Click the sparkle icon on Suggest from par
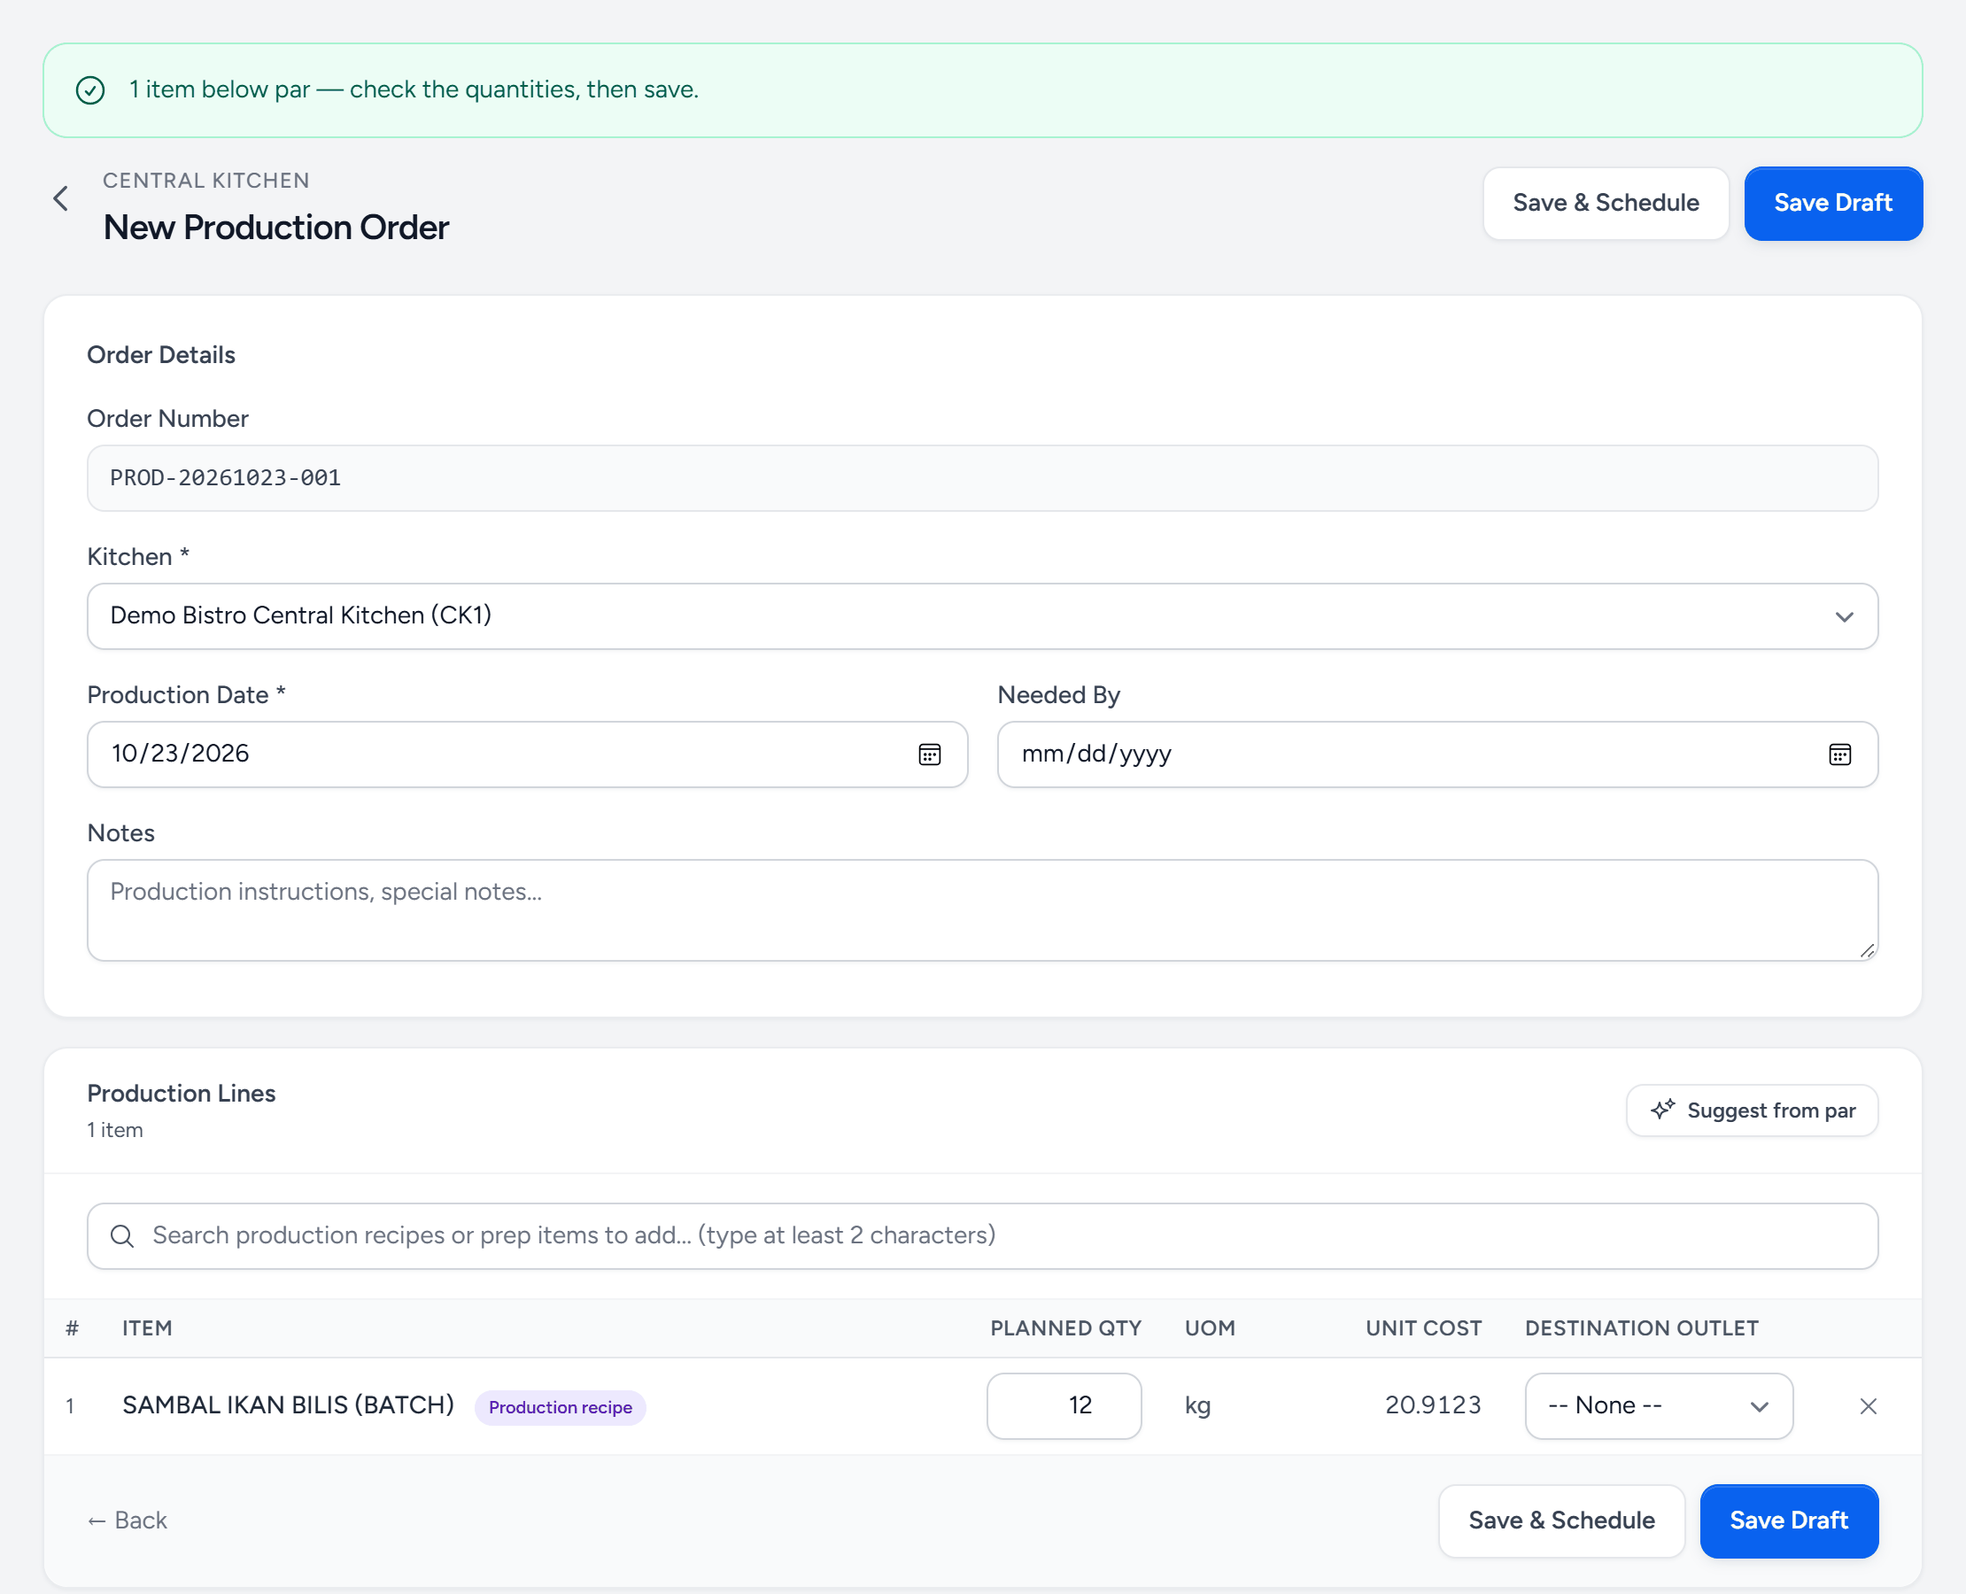This screenshot has width=1966, height=1594. point(1662,1110)
